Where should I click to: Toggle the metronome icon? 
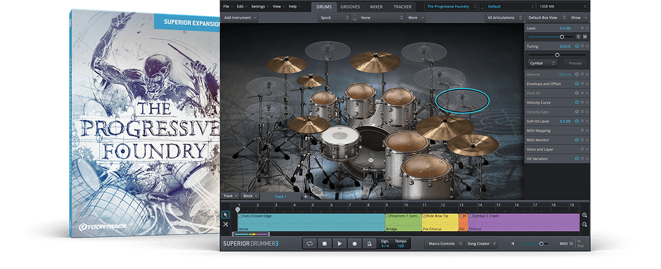pos(369,243)
